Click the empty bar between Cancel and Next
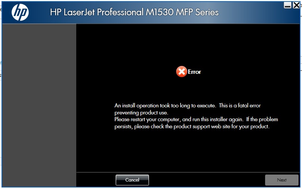Image resolution: width=302 pixels, height=189 pixels. (207, 180)
